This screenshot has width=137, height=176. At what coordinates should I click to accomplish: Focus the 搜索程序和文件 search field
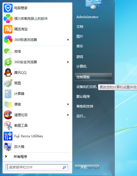(37, 167)
